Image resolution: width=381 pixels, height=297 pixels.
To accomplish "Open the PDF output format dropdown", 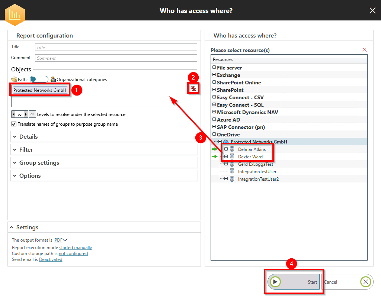I will 61,240.
